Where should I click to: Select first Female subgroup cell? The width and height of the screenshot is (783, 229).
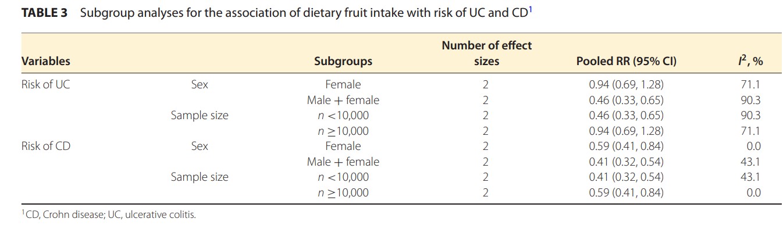343,84
